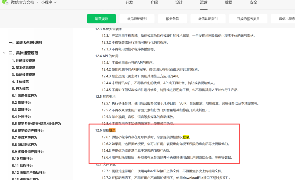
Task: Click line 12.7.1 about uploadFile接口
Action: coord(162,171)
